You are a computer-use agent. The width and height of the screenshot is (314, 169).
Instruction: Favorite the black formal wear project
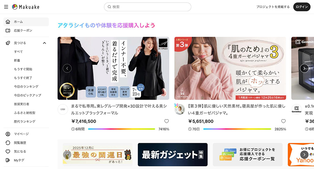pyautogui.click(x=166, y=121)
